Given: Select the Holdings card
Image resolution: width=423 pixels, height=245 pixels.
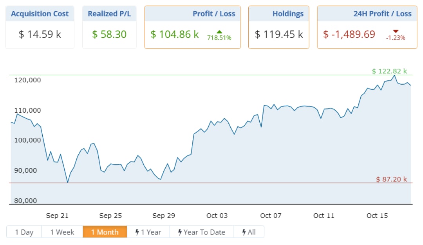Looking at the screenshot, I should coord(278,27).
